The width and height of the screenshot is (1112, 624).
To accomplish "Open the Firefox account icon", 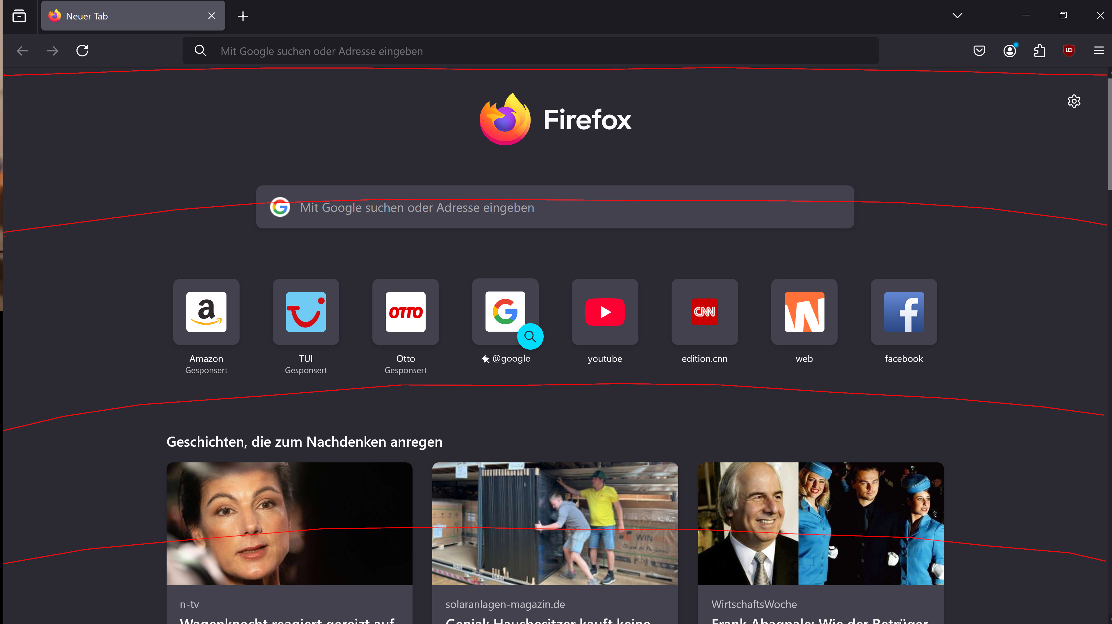I will [1009, 51].
